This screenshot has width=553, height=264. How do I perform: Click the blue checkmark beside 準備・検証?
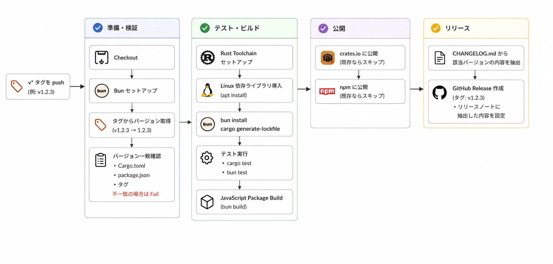(98, 28)
